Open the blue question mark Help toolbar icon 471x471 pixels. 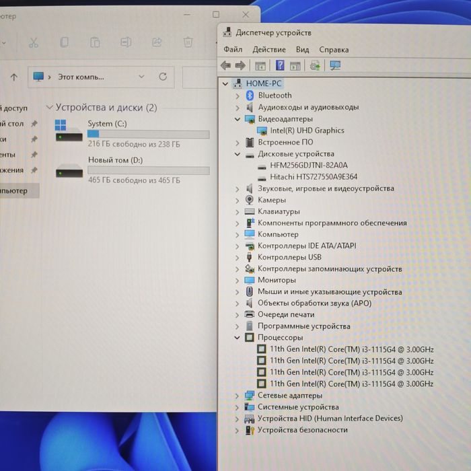[280, 65]
